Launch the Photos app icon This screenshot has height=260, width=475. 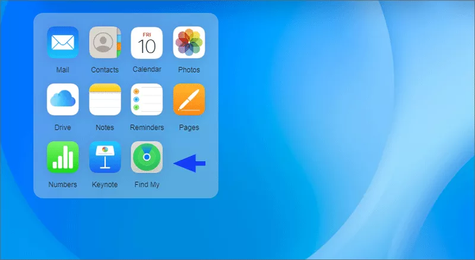click(x=189, y=42)
